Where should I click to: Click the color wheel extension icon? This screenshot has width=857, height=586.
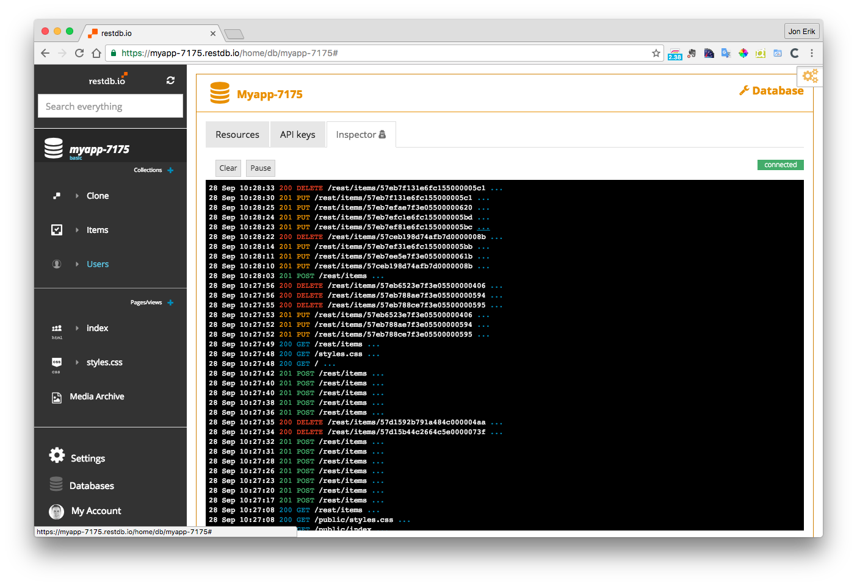click(743, 53)
